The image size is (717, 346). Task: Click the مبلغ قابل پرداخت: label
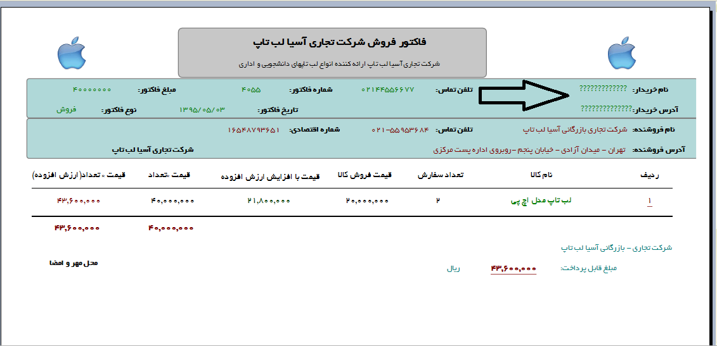(x=588, y=268)
